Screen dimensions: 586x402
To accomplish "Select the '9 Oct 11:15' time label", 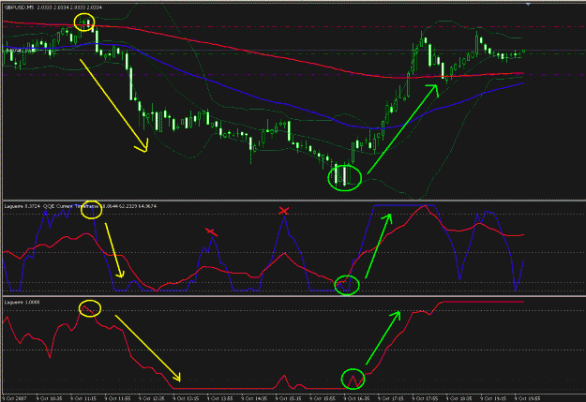I will [83, 398].
